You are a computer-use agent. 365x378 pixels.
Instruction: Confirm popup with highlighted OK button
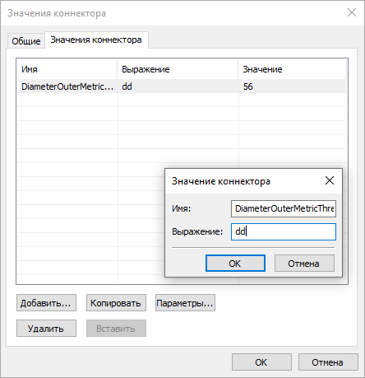click(x=235, y=264)
